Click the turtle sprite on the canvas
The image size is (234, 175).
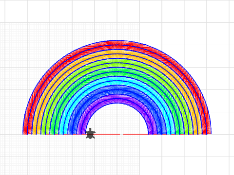[x=90, y=134]
